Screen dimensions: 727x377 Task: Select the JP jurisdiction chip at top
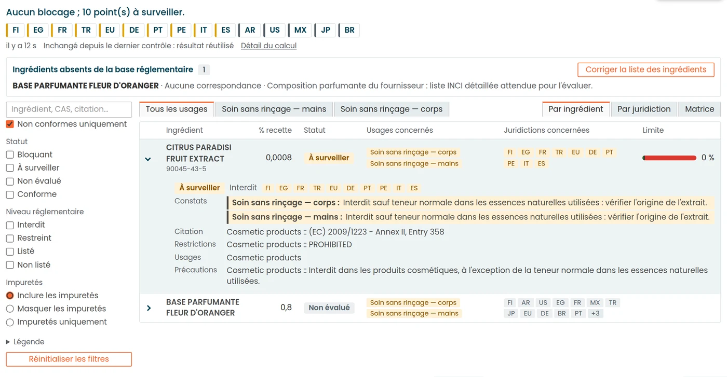coord(325,30)
